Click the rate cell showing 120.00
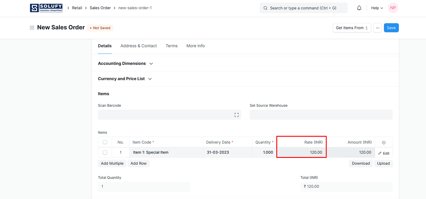Screen dimensions: 426x199 [x=301, y=152]
